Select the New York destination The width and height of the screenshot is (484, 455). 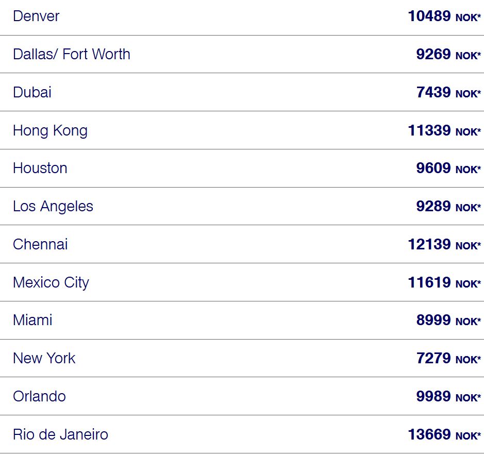click(x=242, y=358)
